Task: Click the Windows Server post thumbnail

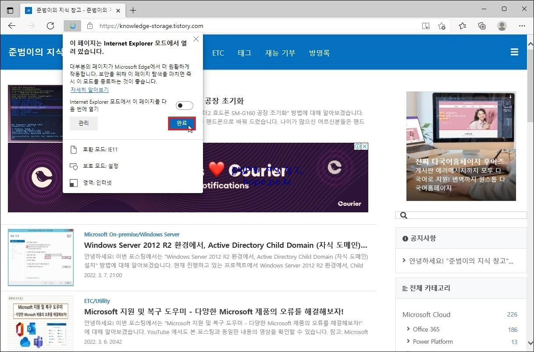Action: pyautogui.click(x=41, y=257)
